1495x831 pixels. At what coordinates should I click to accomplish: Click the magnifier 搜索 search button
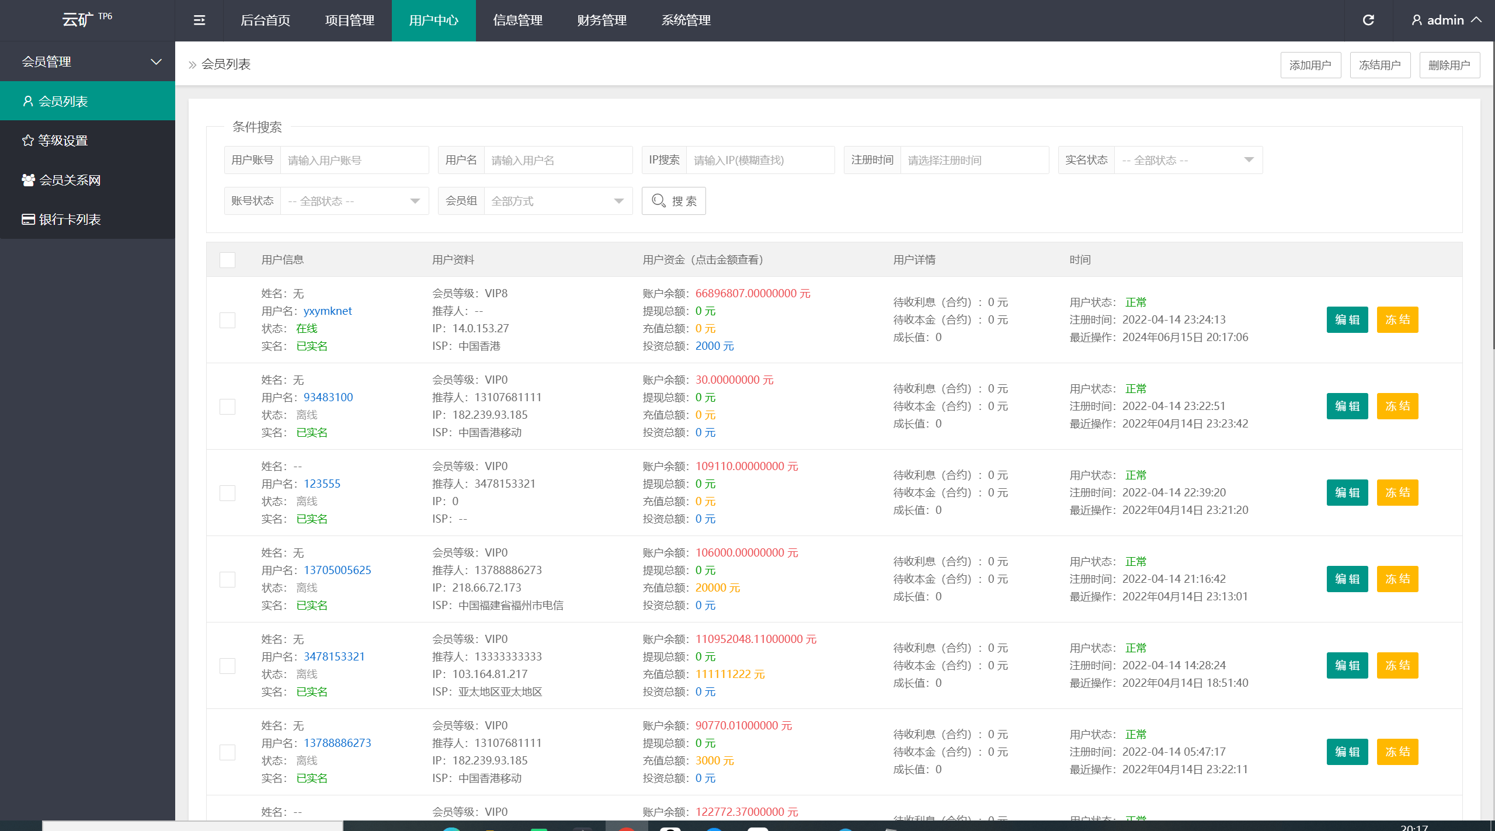673,201
